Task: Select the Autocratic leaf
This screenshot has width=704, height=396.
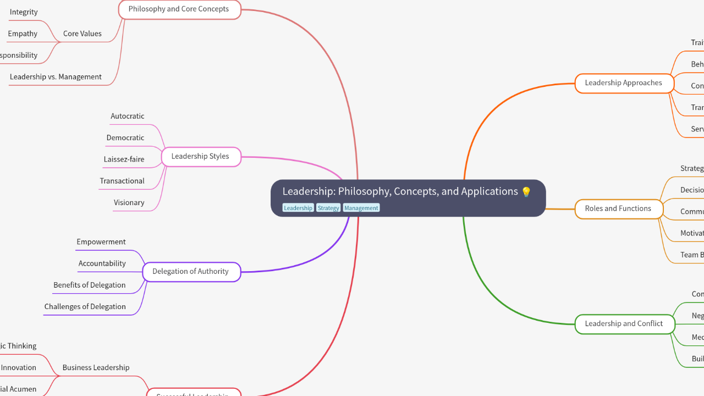Action: point(128,116)
